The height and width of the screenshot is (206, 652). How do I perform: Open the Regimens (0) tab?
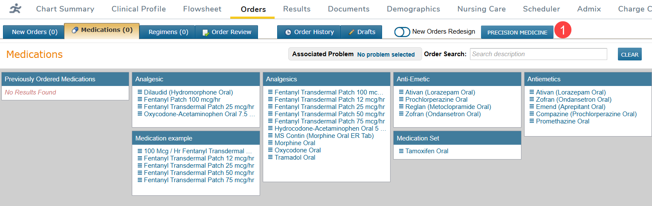[168, 32]
